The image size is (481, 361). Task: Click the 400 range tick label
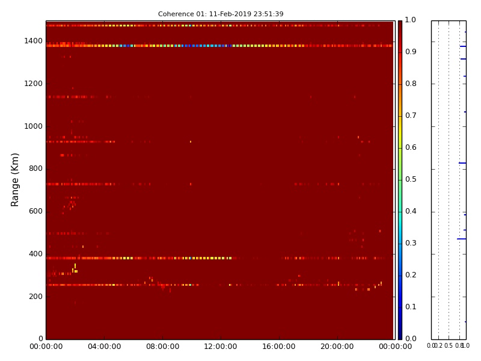point(35,254)
